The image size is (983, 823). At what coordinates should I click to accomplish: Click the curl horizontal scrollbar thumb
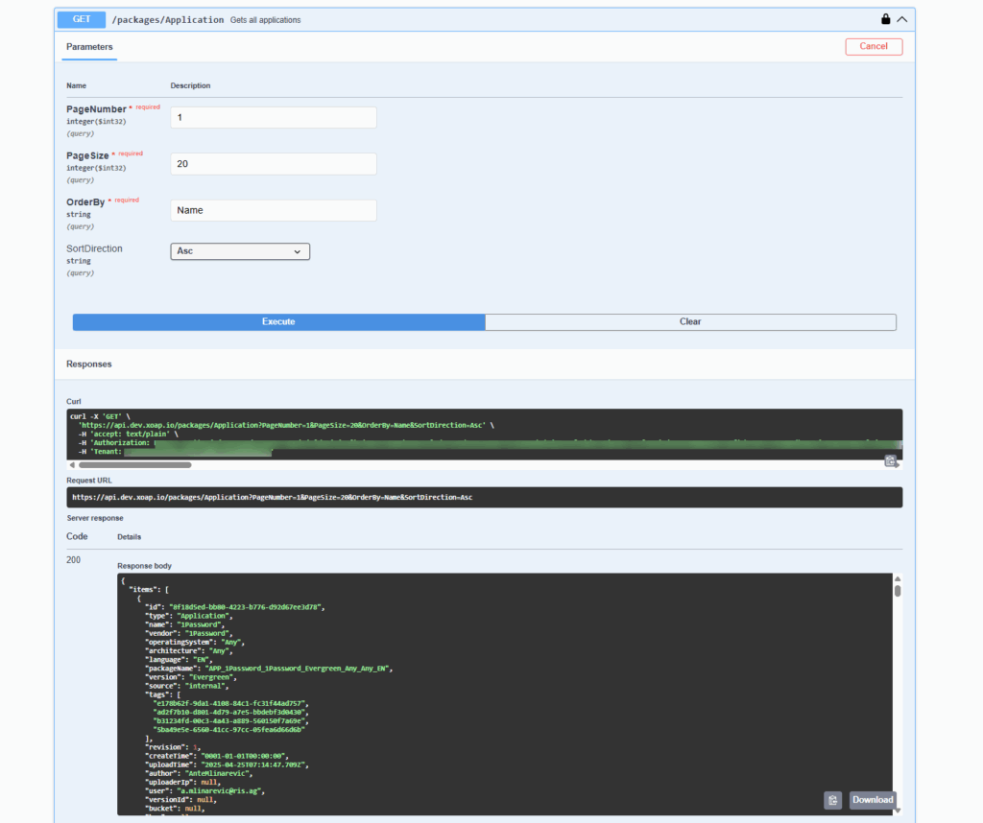pos(134,465)
